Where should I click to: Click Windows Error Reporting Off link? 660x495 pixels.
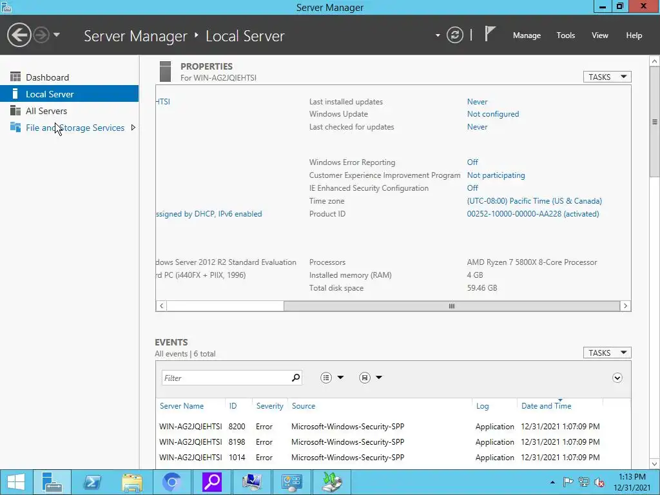coord(472,162)
